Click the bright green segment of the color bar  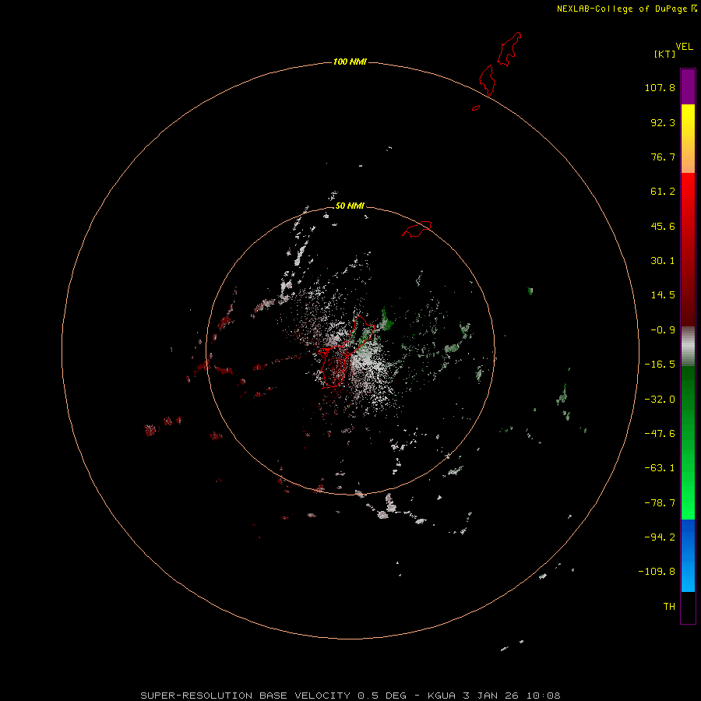(x=688, y=442)
